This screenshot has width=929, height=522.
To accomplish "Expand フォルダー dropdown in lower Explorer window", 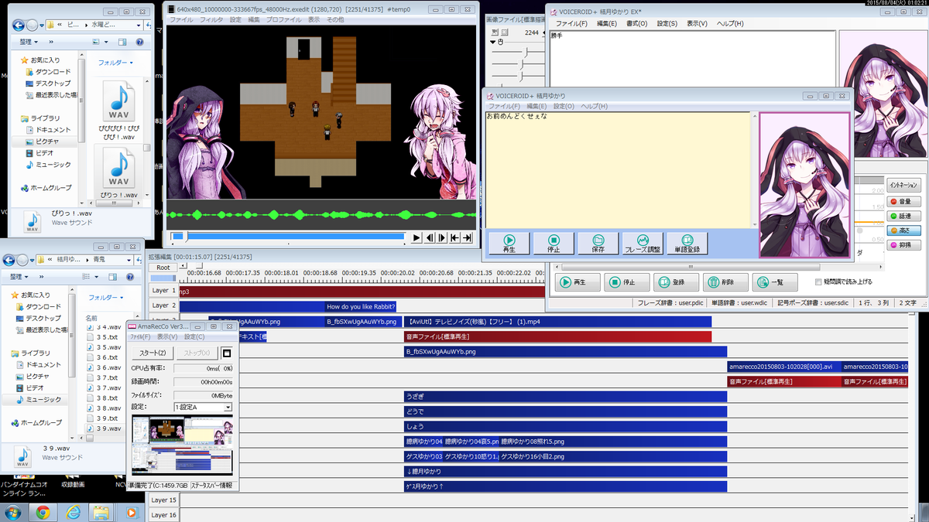I will (x=105, y=297).
